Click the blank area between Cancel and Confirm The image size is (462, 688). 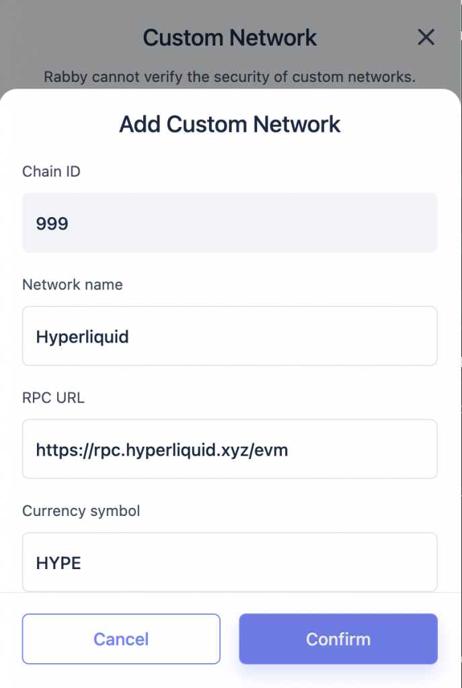[229, 638]
